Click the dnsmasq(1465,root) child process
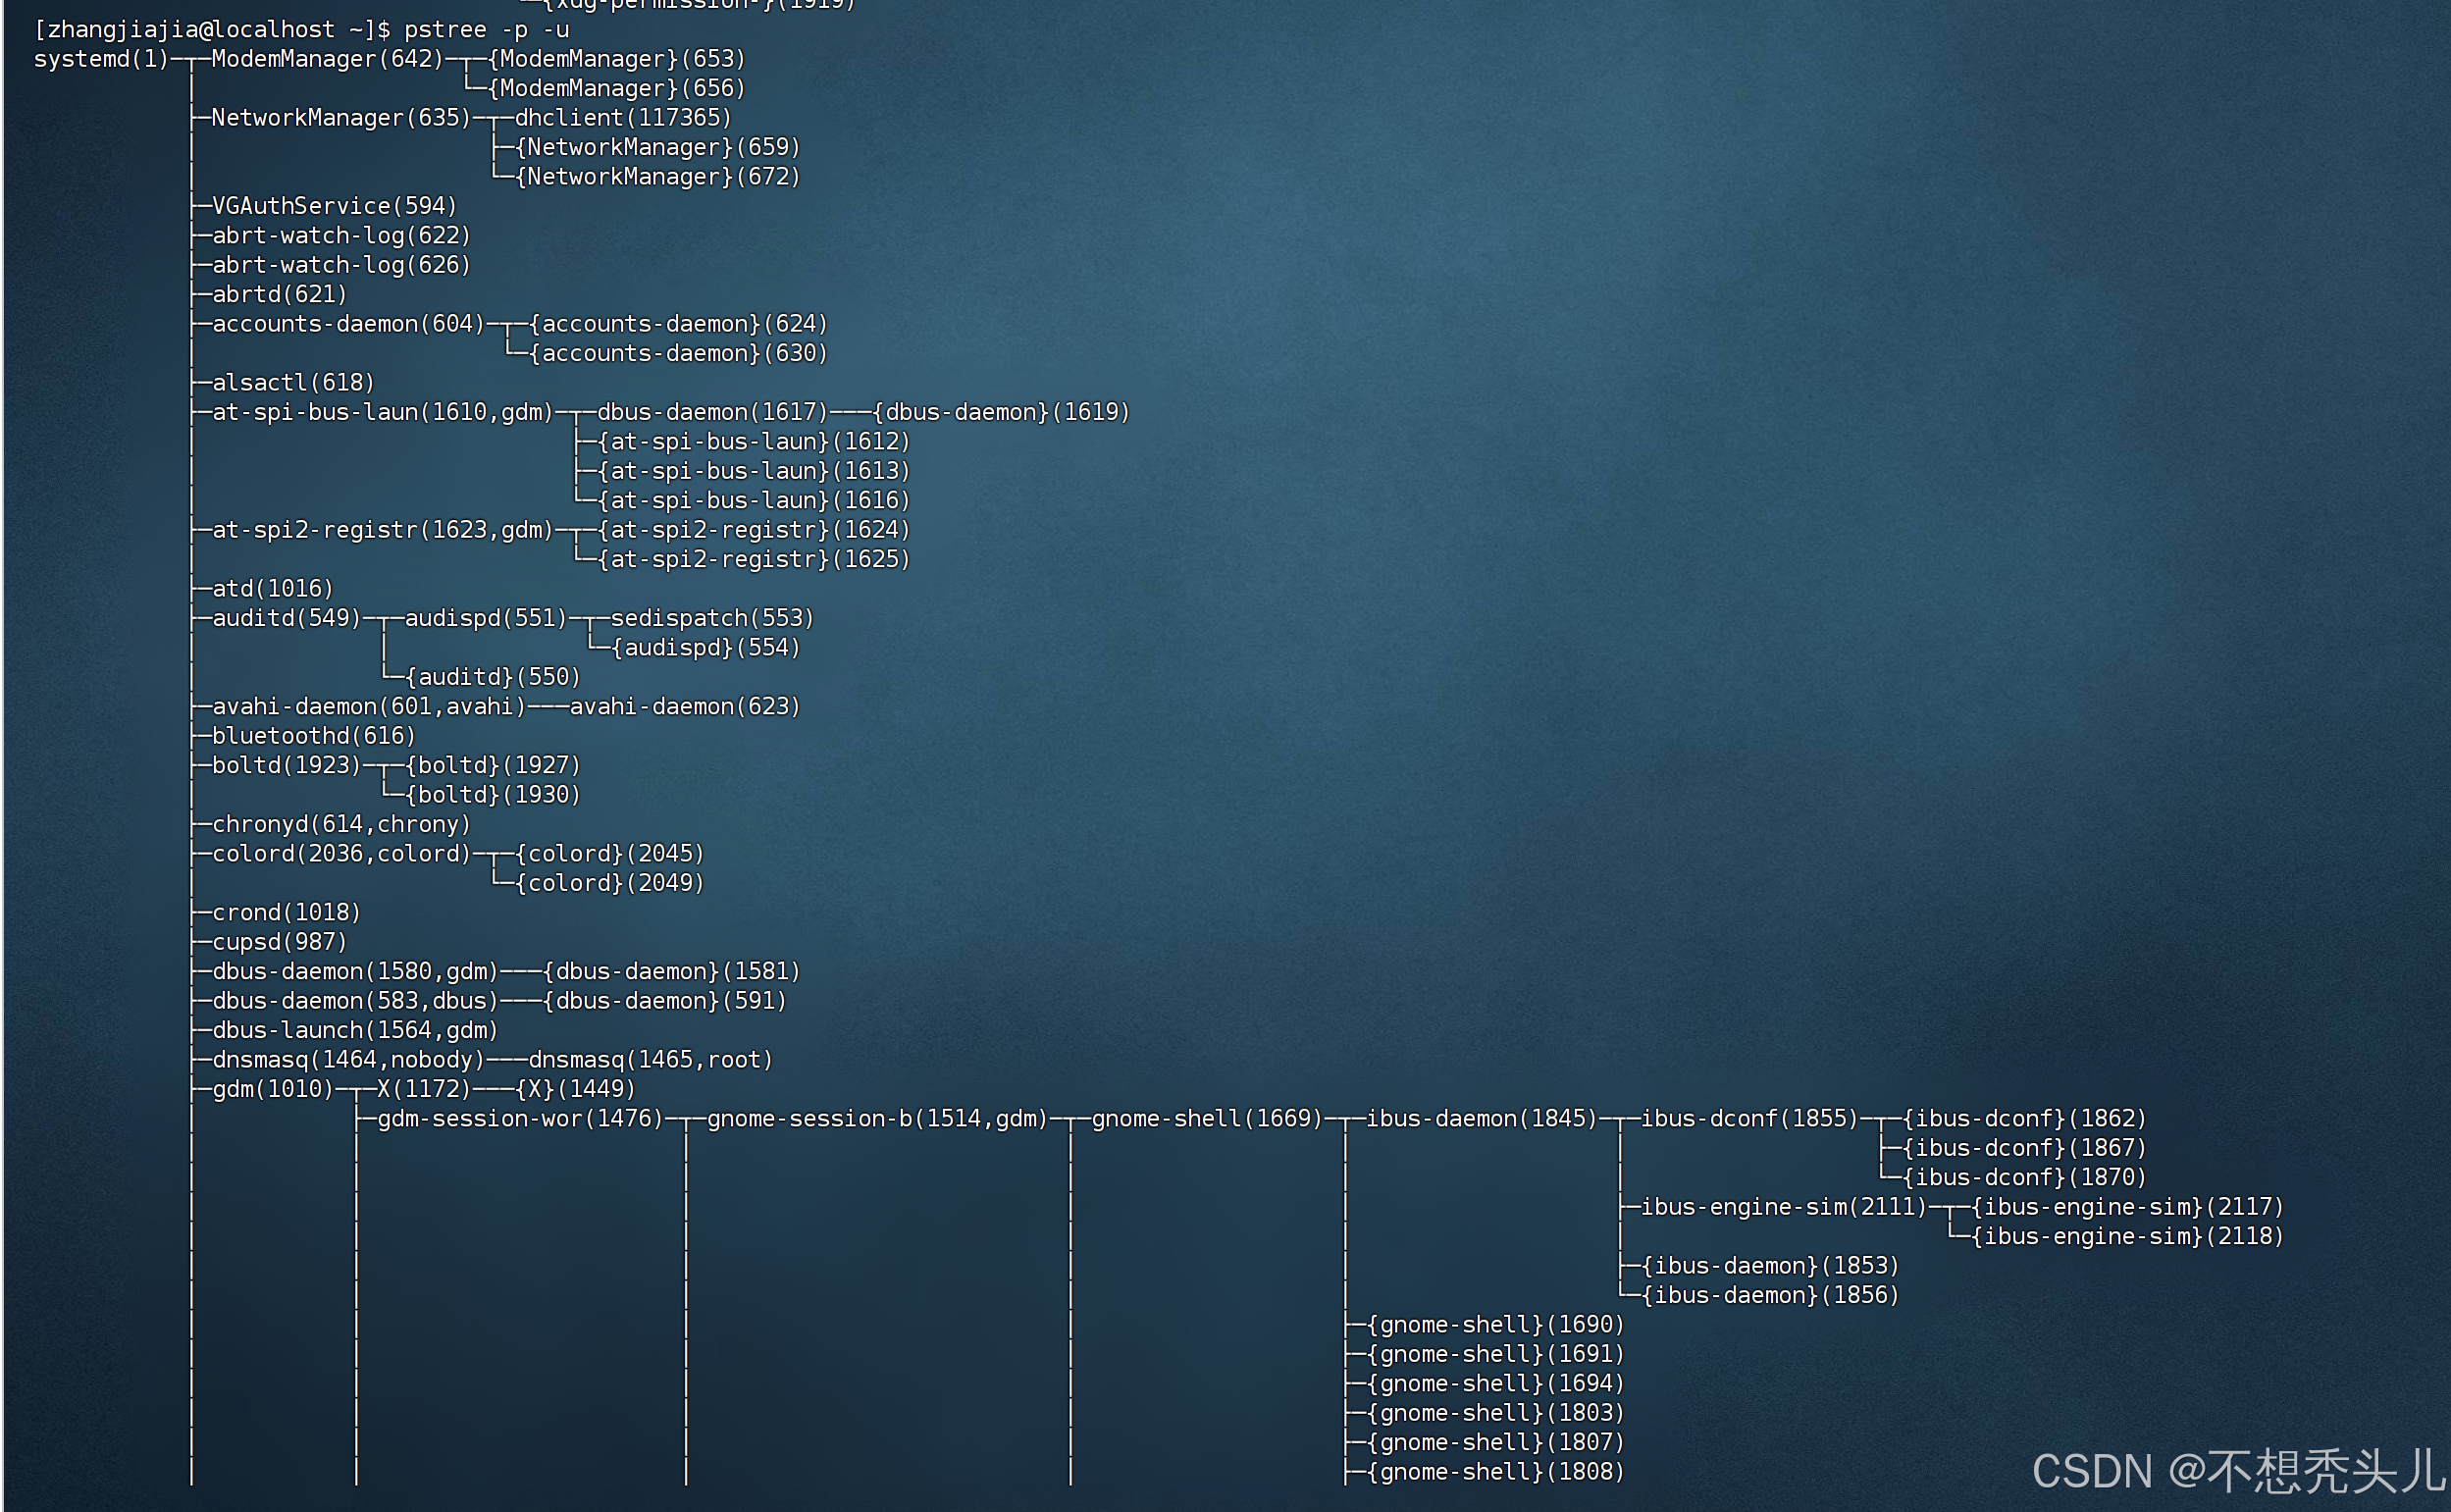Viewport: 2451px width, 1512px height. [x=650, y=1060]
